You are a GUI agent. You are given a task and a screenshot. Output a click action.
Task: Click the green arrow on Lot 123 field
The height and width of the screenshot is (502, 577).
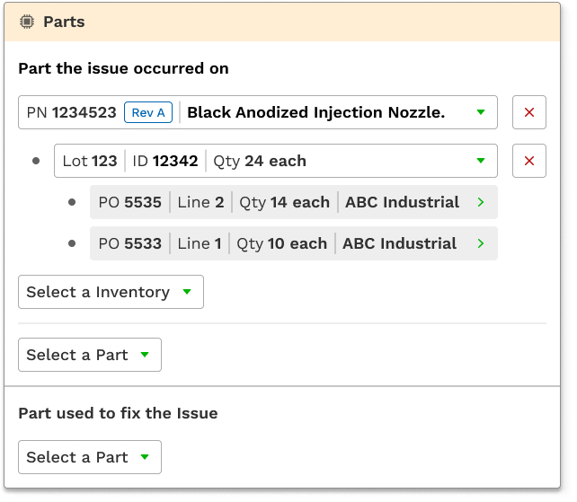click(480, 161)
